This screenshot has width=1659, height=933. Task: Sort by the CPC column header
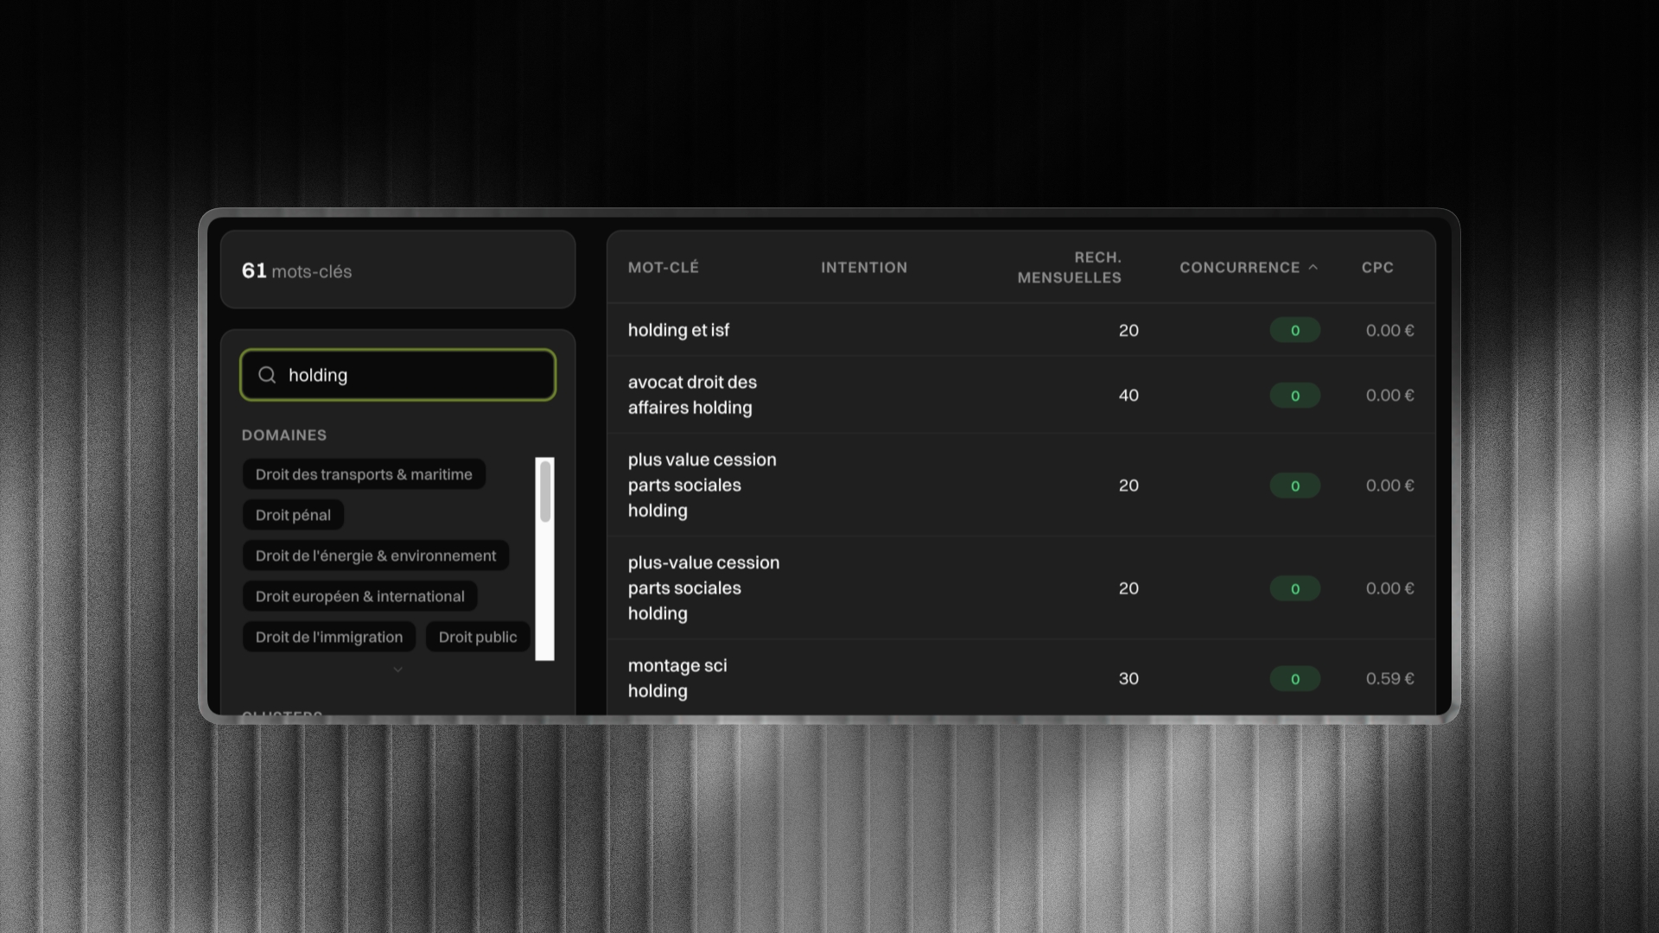(1377, 268)
